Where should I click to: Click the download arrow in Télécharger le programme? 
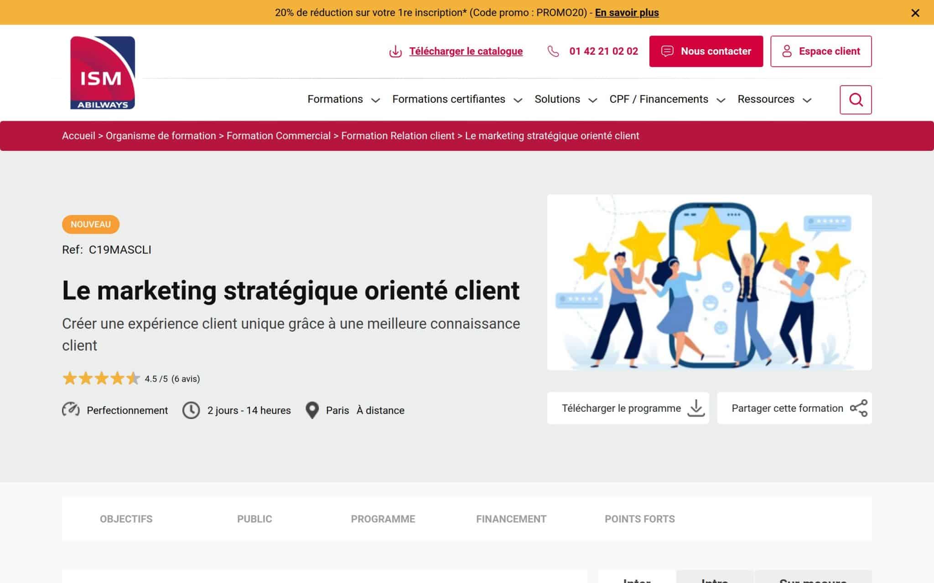(x=696, y=408)
